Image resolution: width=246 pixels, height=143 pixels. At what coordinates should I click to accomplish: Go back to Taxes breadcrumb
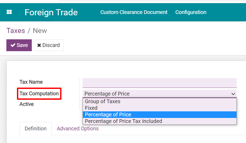pyautogui.click(x=16, y=31)
